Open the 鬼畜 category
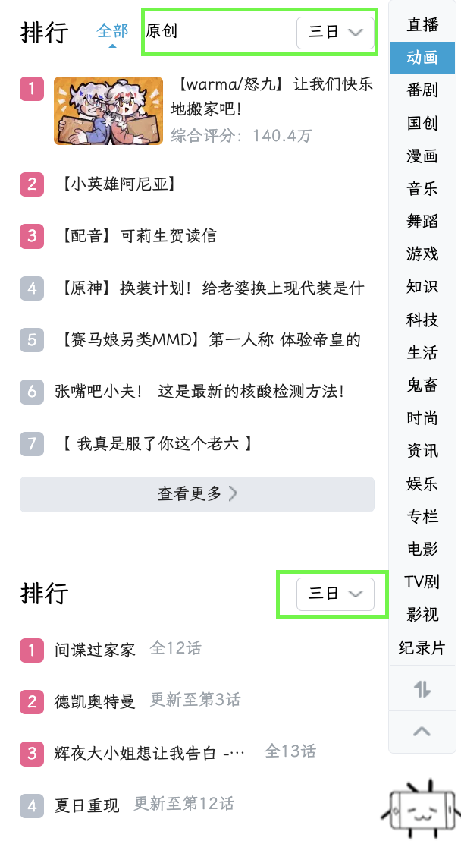 (x=422, y=386)
